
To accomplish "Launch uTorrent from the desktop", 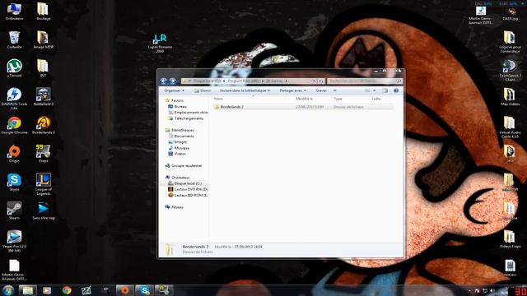I will 14,68.
